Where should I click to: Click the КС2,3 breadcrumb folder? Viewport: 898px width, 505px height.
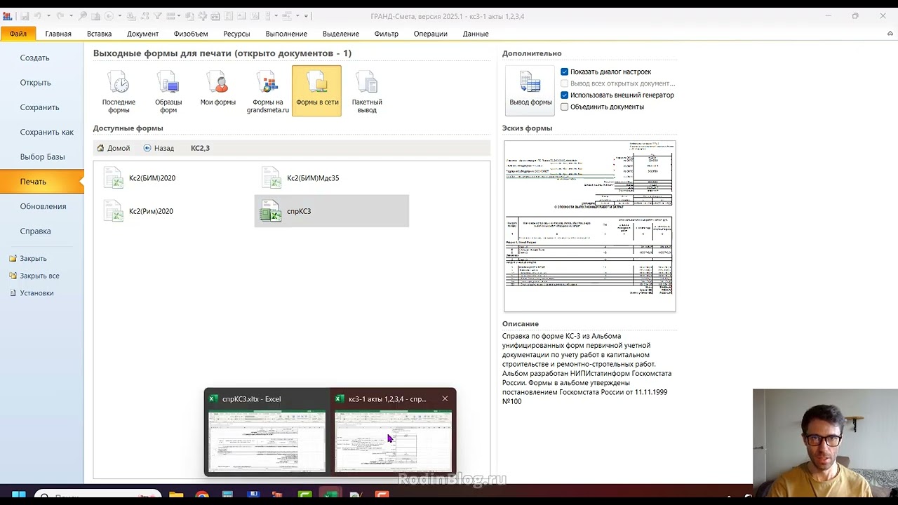(x=200, y=148)
